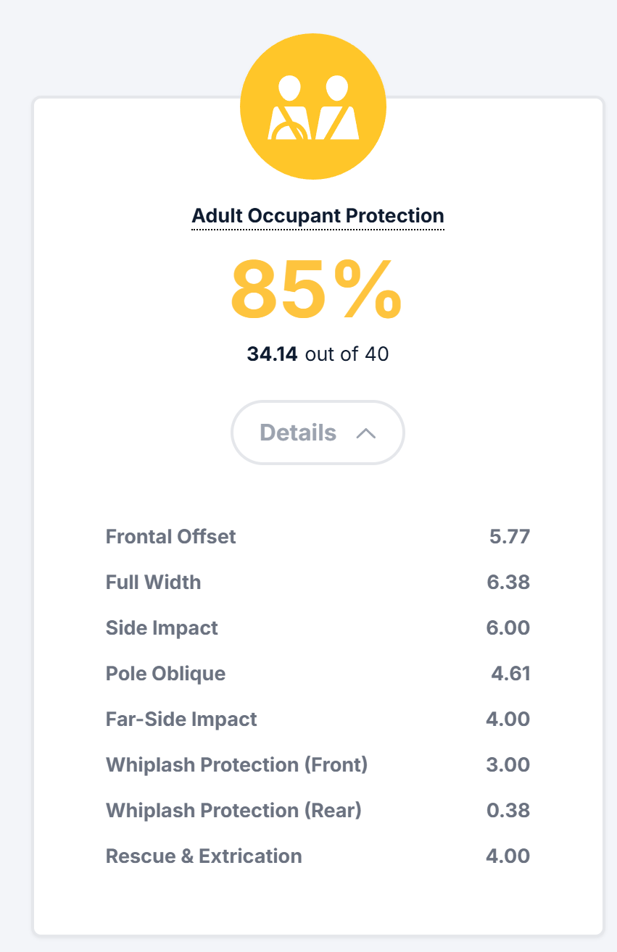Click the Pole Oblique score 4.61
The height and width of the screenshot is (952, 617).
(x=511, y=674)
